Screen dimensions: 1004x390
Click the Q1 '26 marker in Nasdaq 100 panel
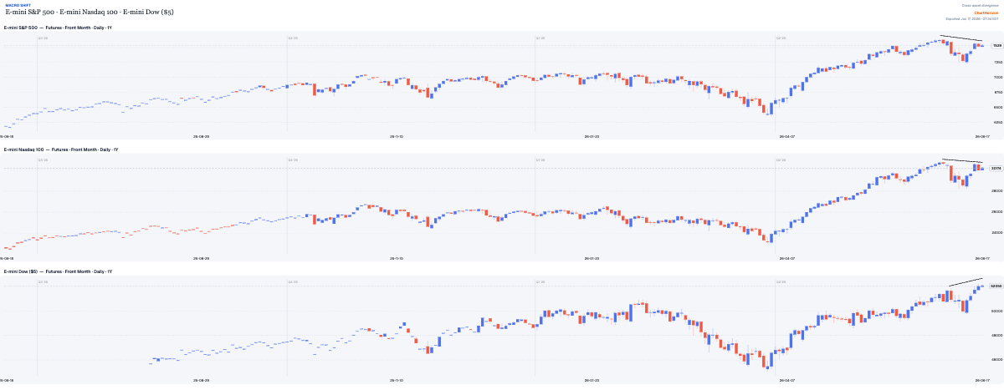tap(540, 160)
